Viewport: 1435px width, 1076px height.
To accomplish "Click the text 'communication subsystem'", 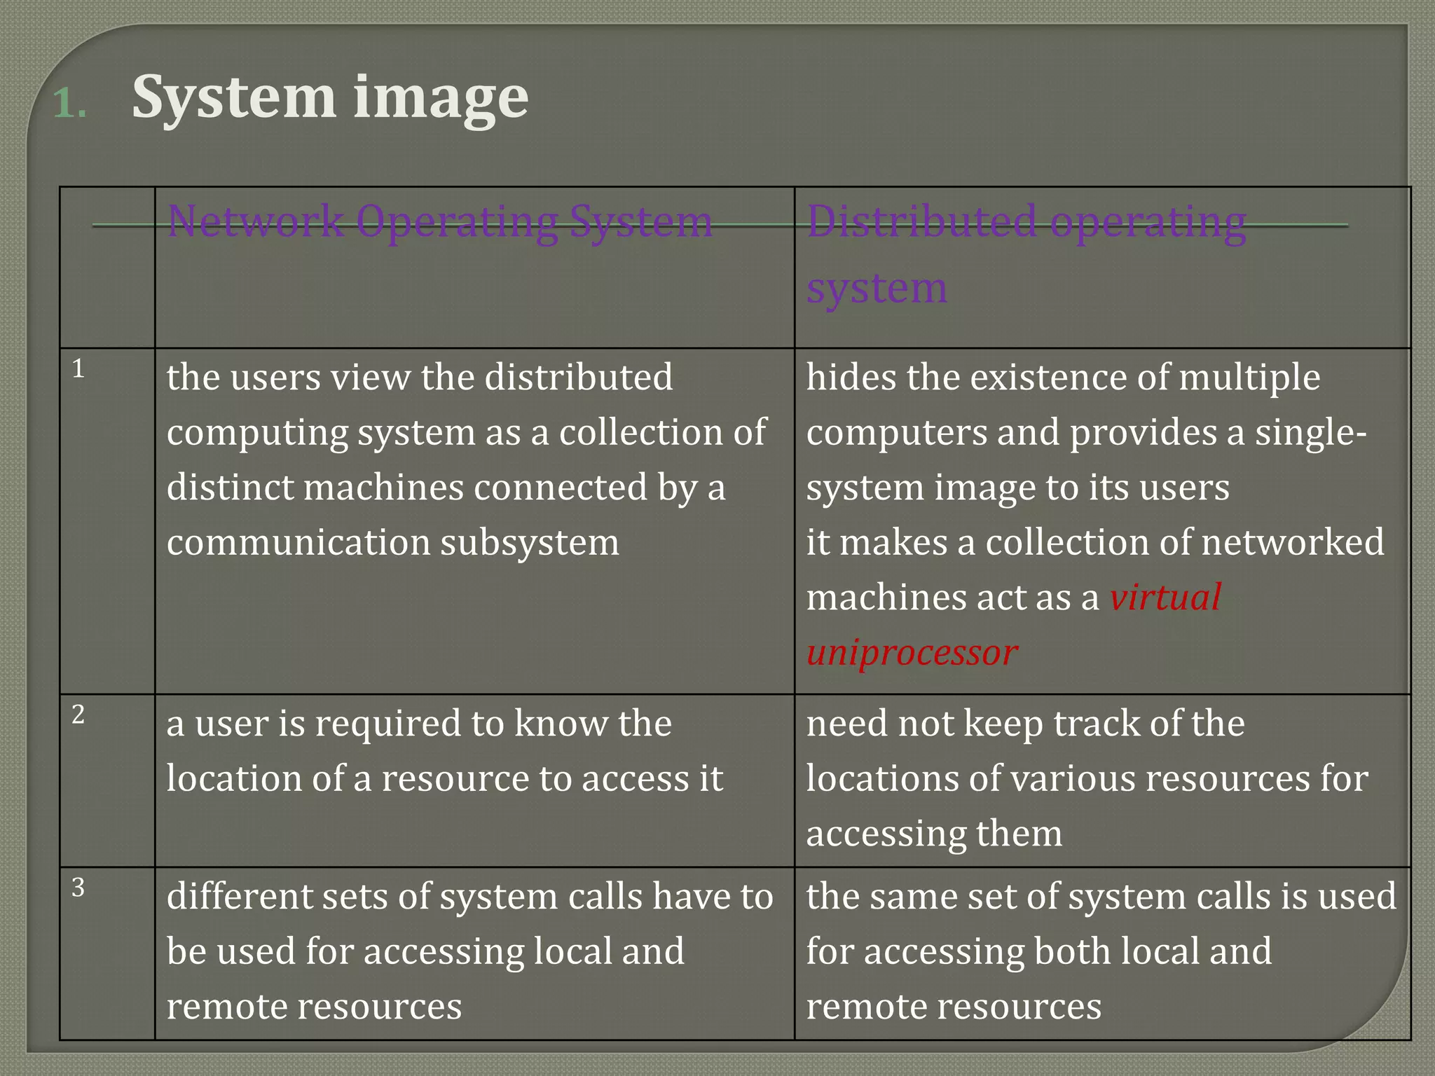I will [x=393, y=542].
